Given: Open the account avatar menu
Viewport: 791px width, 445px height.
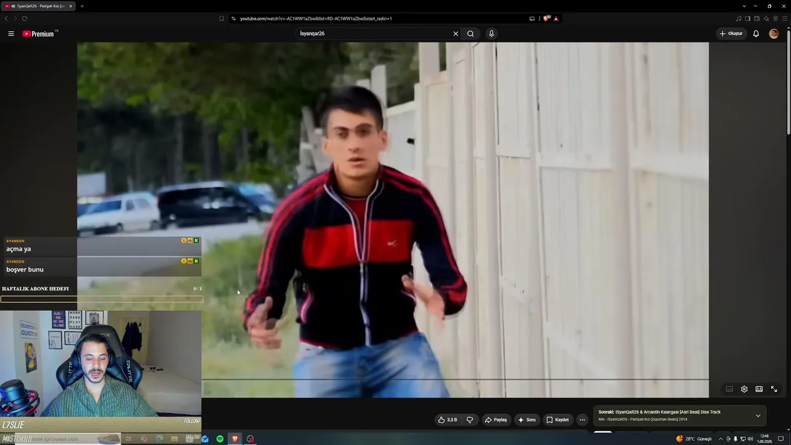Looking at the screenshot, I should (x=774, y=34).
